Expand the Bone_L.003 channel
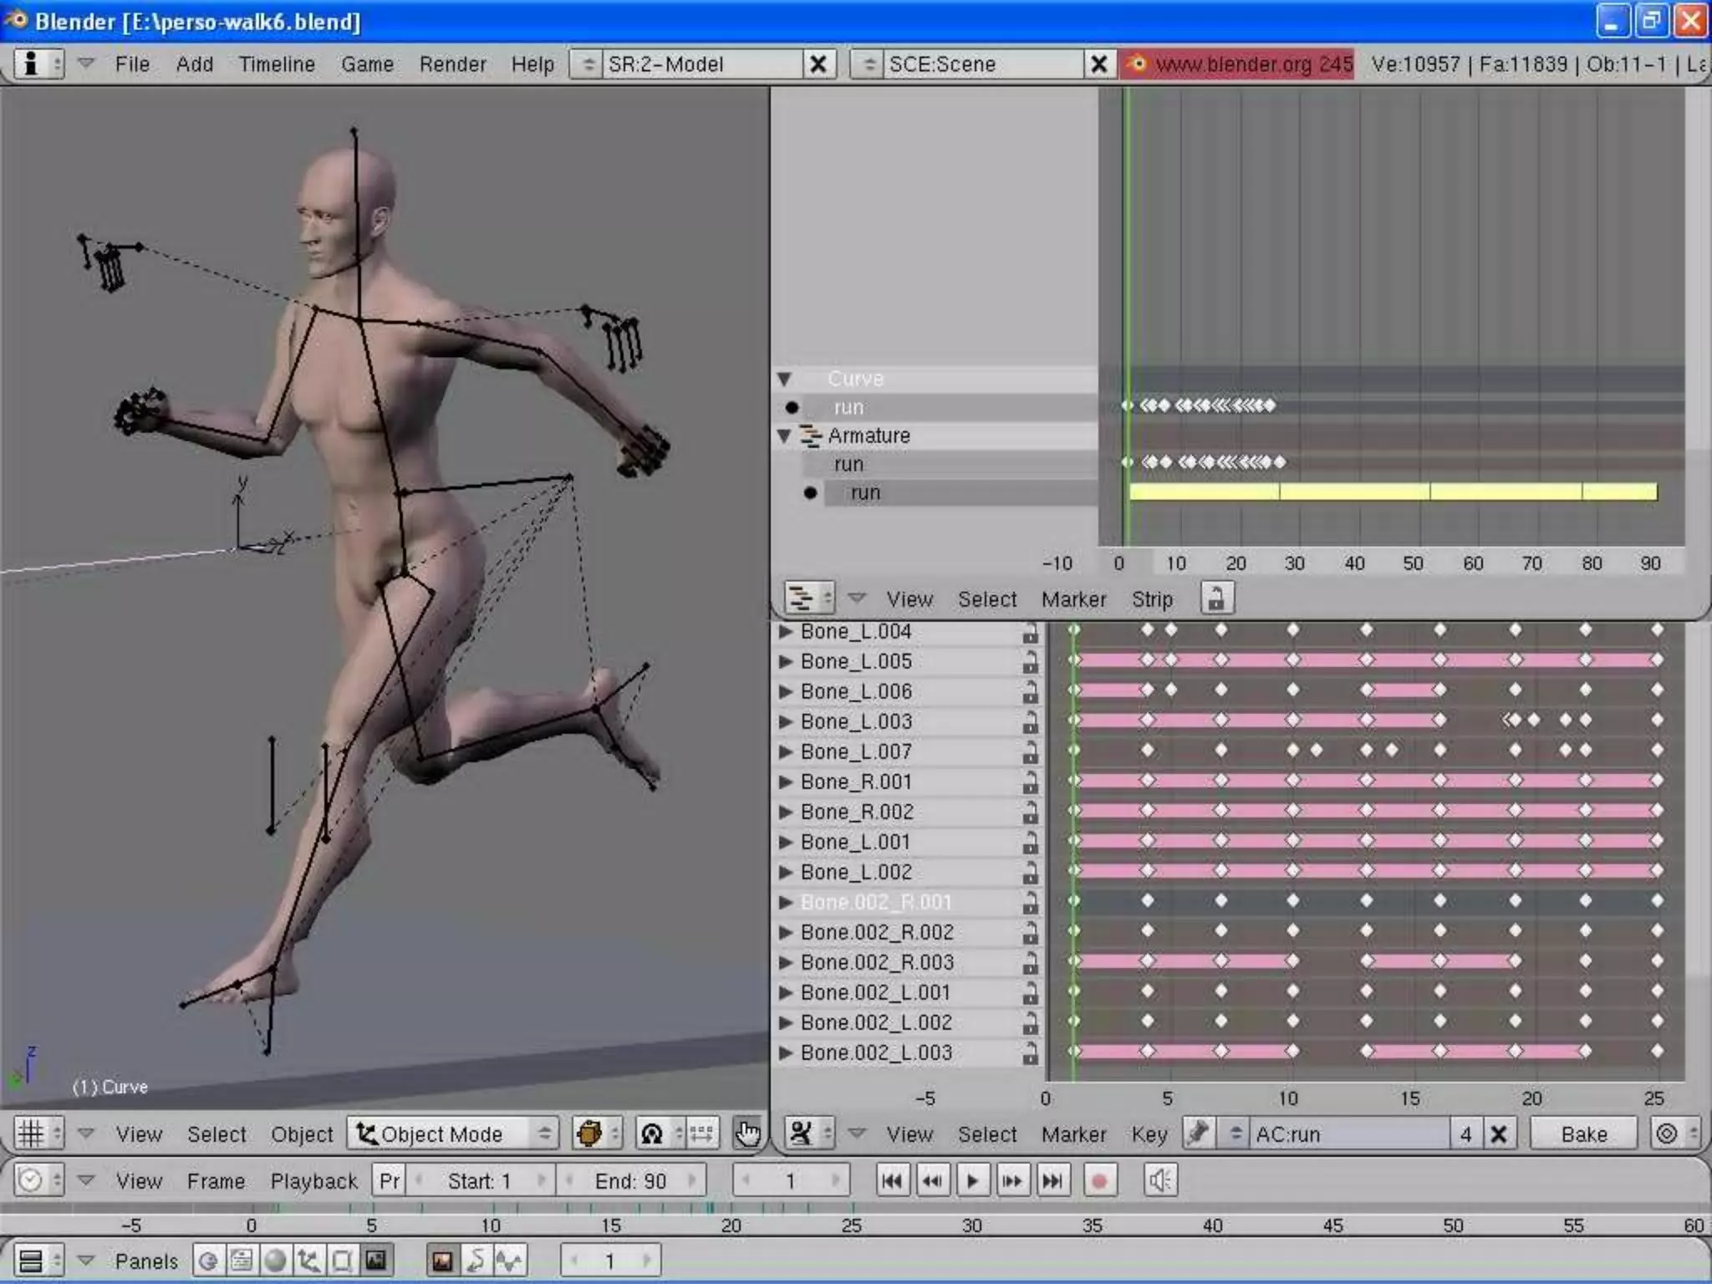The image size is (1712, 1284). coord(785,721)
